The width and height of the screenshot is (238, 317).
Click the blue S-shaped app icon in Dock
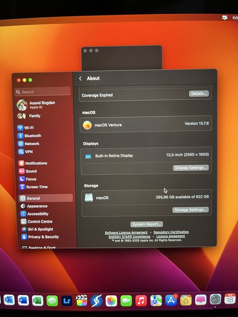tap(96, 301)
